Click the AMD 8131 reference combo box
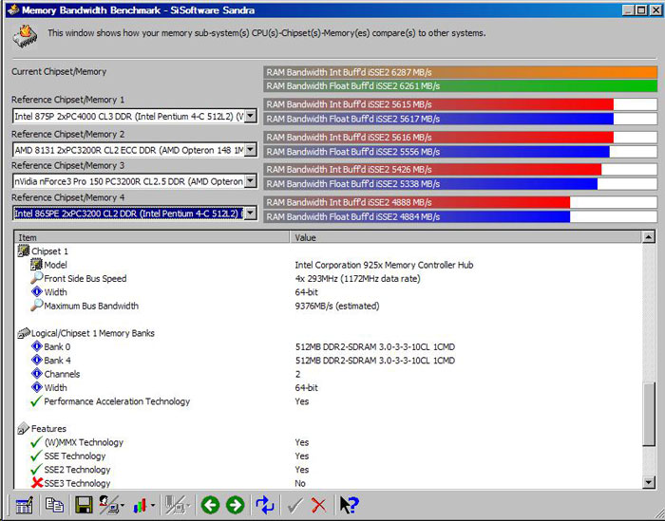Image resolution: width=665 pixels, height=521 pixels. [135, 150]
